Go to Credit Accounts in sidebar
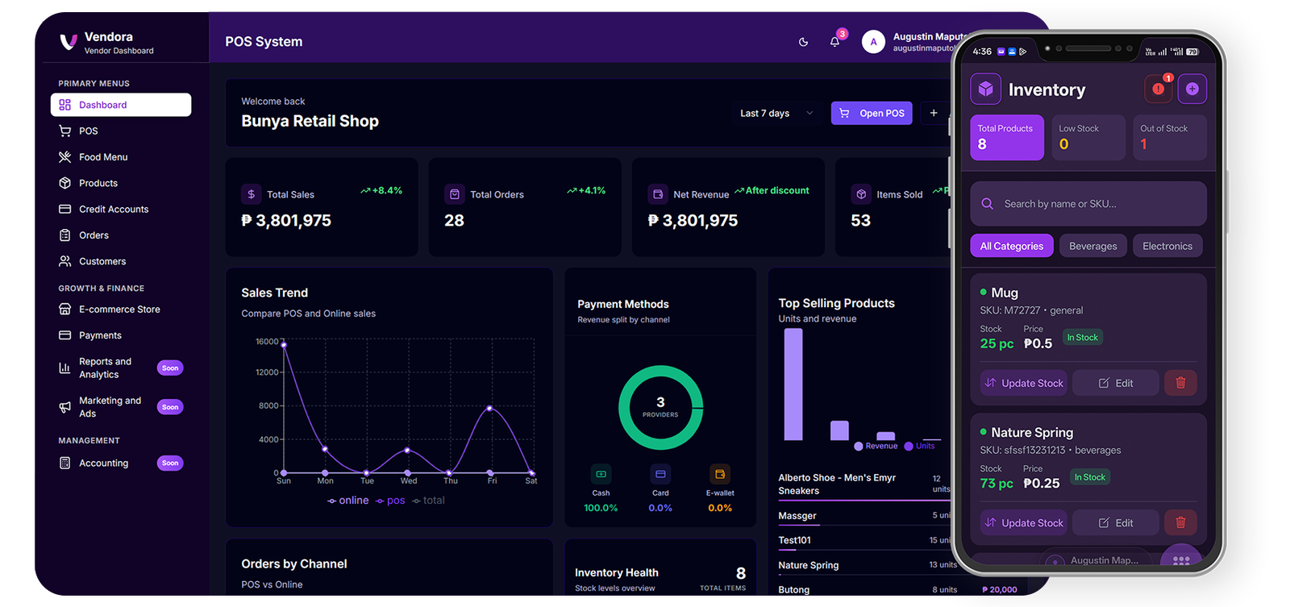This screenshot has width=1290, height=607. click(x=114, y=209)
